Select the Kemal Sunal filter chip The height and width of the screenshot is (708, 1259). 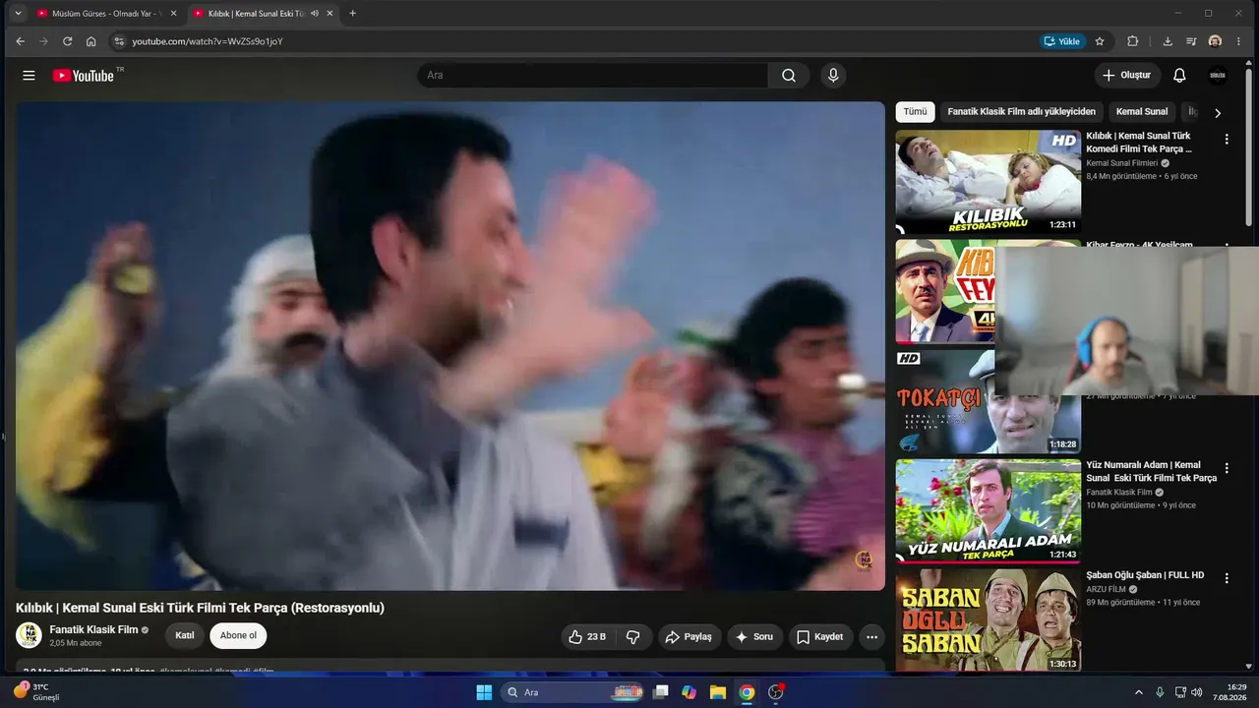tap(1142, 112)
